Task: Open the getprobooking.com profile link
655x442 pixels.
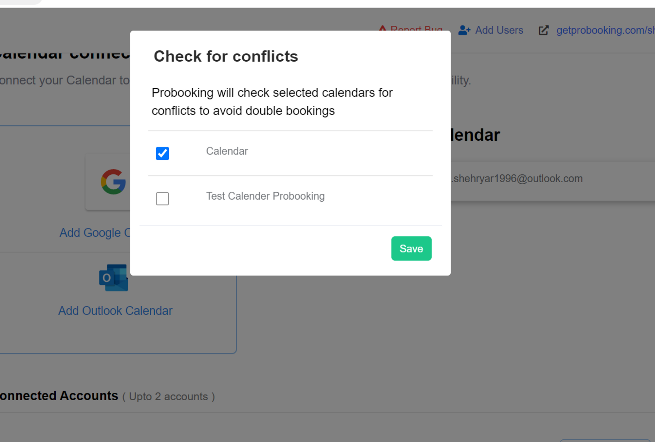Action: (606, 30)
